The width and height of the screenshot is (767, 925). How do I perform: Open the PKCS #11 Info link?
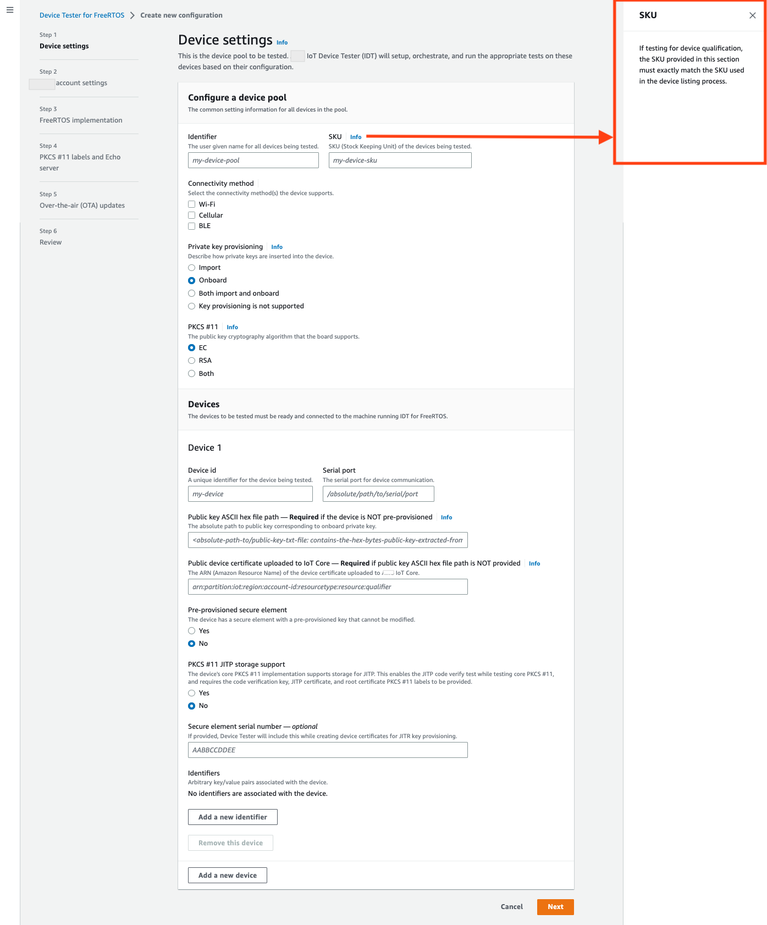pos(232,328)
